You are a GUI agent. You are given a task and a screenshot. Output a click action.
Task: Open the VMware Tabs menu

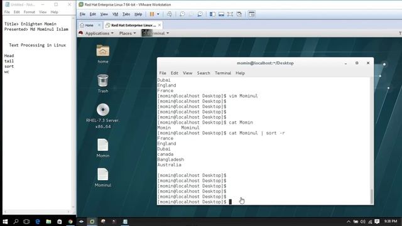pyautogui.click(x=126, y=14)
